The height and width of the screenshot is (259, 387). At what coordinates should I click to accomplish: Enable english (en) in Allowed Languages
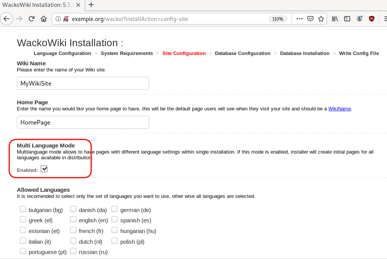tap(73, 220)
